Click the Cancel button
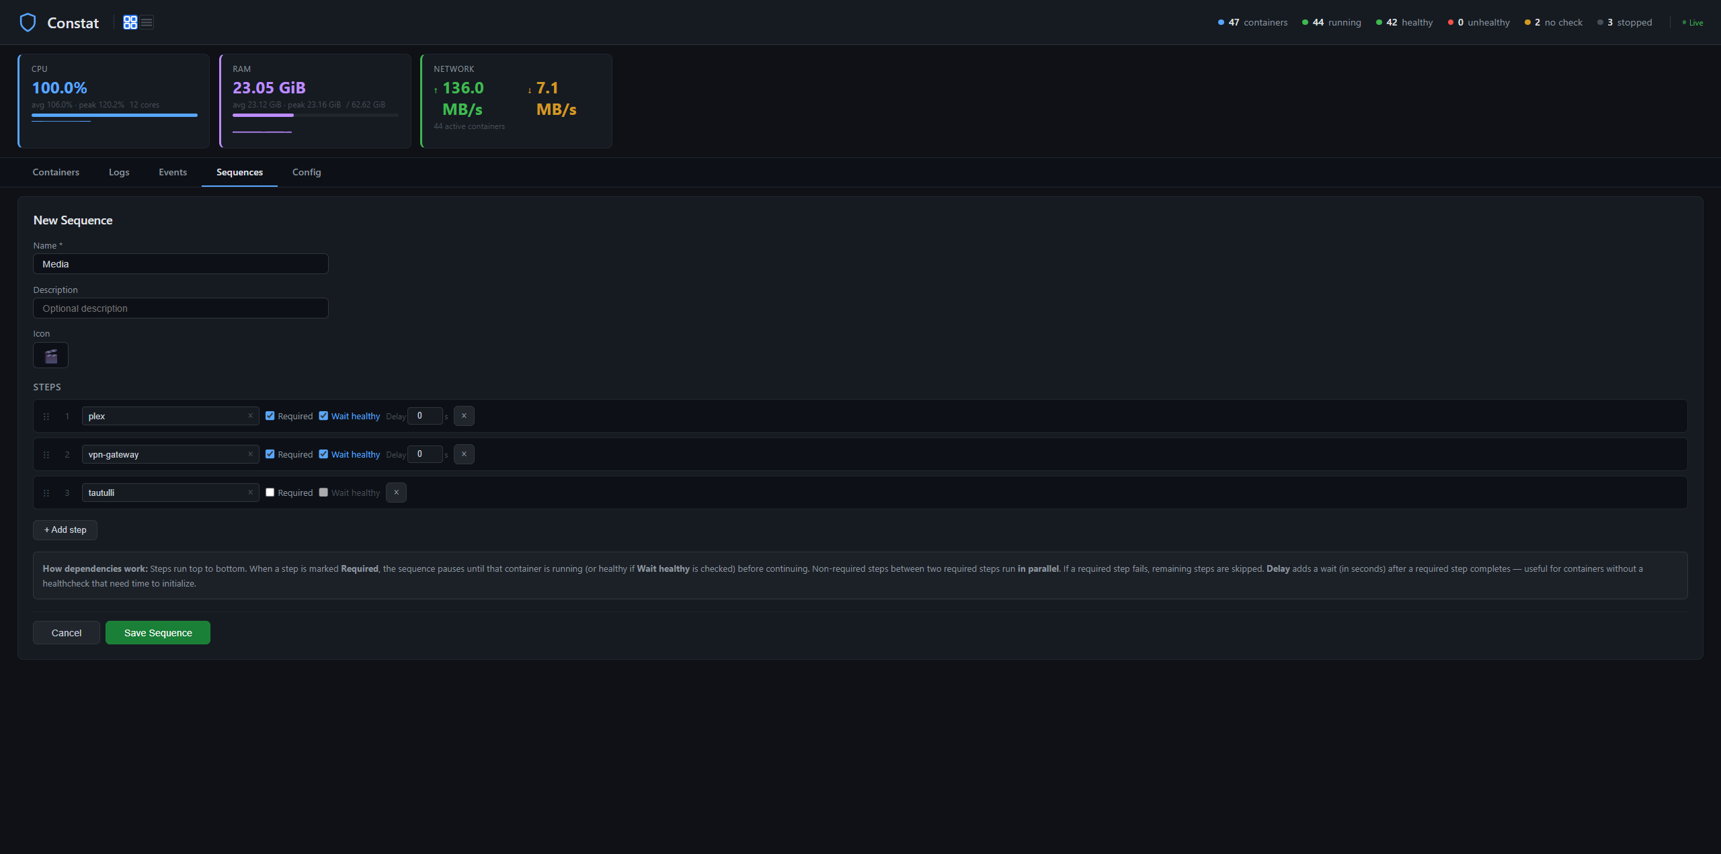Image resolution: width=1721 pixels, height=854 pixels. [67, 633]
